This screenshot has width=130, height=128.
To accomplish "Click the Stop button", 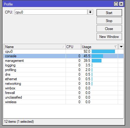I will (109, 21).
